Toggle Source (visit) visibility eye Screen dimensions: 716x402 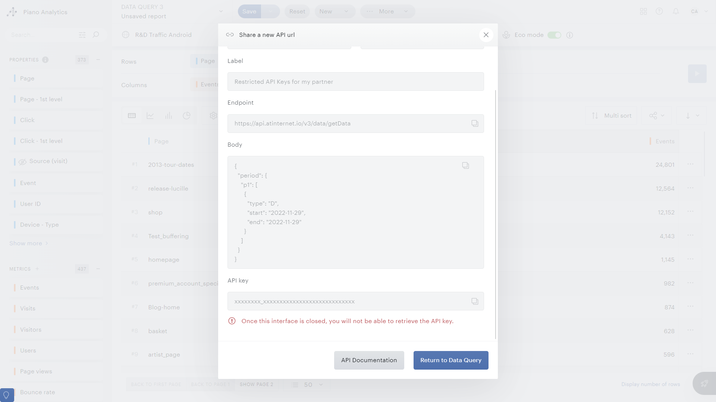tap(23, 162)
